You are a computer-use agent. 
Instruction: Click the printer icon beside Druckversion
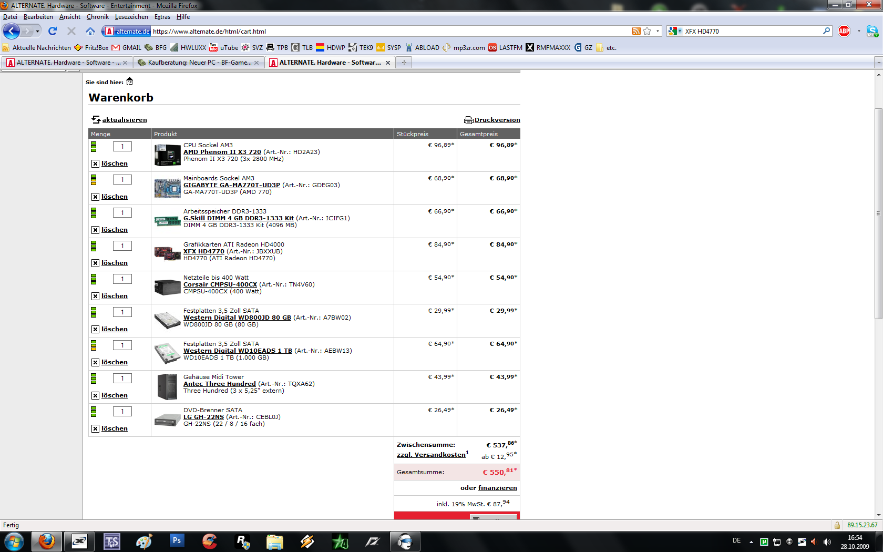click(468, 120)
